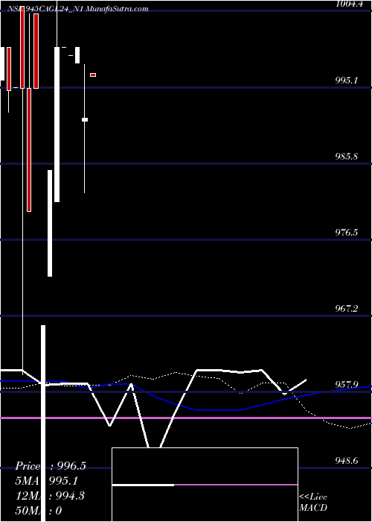Screen dimensions: 372x522
Task: Click the 985.8 price axis label
Action: (x=347, y=156)
